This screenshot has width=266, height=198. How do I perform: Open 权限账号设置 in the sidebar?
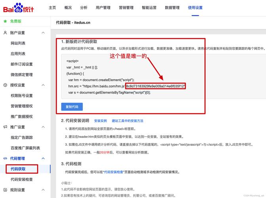point(22,95)
